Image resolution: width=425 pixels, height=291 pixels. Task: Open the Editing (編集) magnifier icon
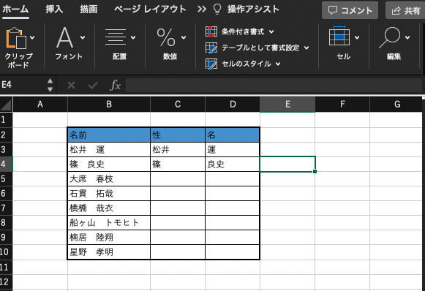pyautogui.click(x=389, y=37)
